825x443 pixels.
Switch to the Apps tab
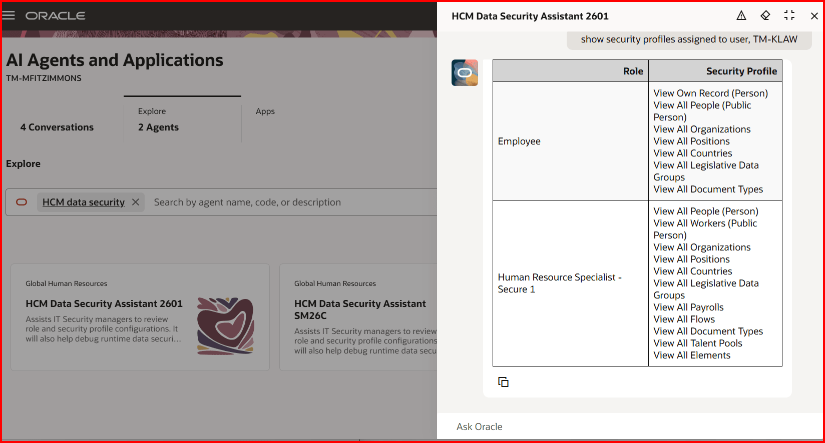(x=265, y=111)
